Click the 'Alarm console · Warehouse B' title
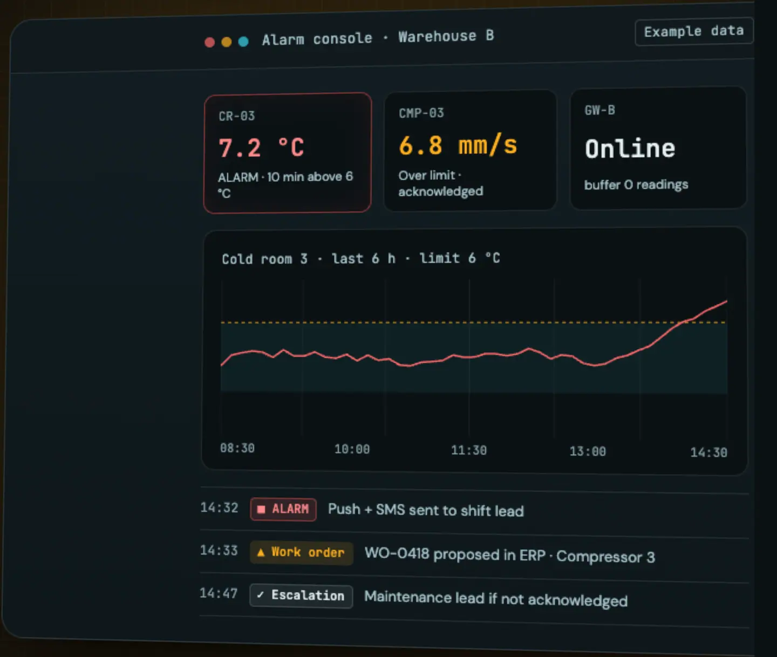The image size is (777, 657). pos(378,38)
